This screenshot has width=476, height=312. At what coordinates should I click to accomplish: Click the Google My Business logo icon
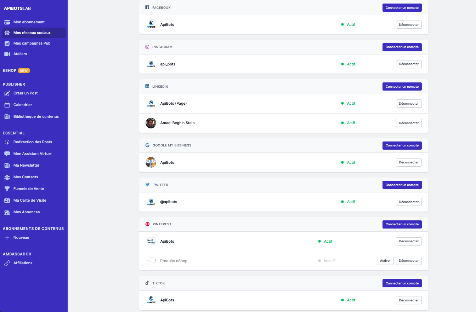coord(147,145)
